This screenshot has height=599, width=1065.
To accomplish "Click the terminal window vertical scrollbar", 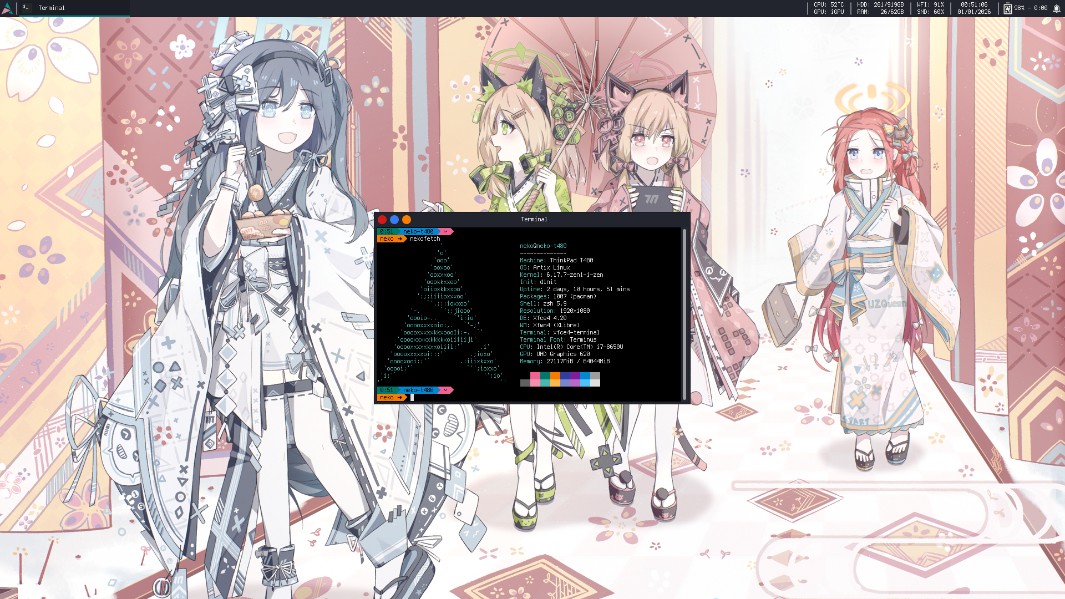I will pyautogui.click(x=684, y=313).
